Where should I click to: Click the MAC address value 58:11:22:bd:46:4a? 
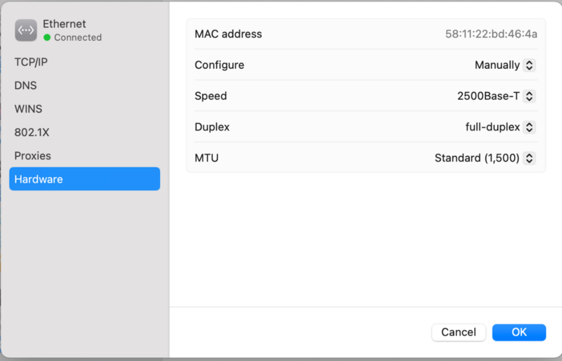[x=491, y=34]
